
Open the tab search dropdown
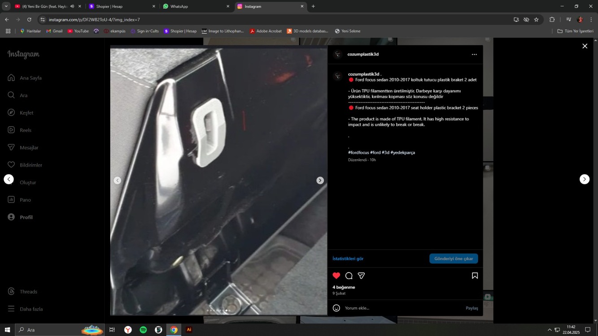(6, 6)
